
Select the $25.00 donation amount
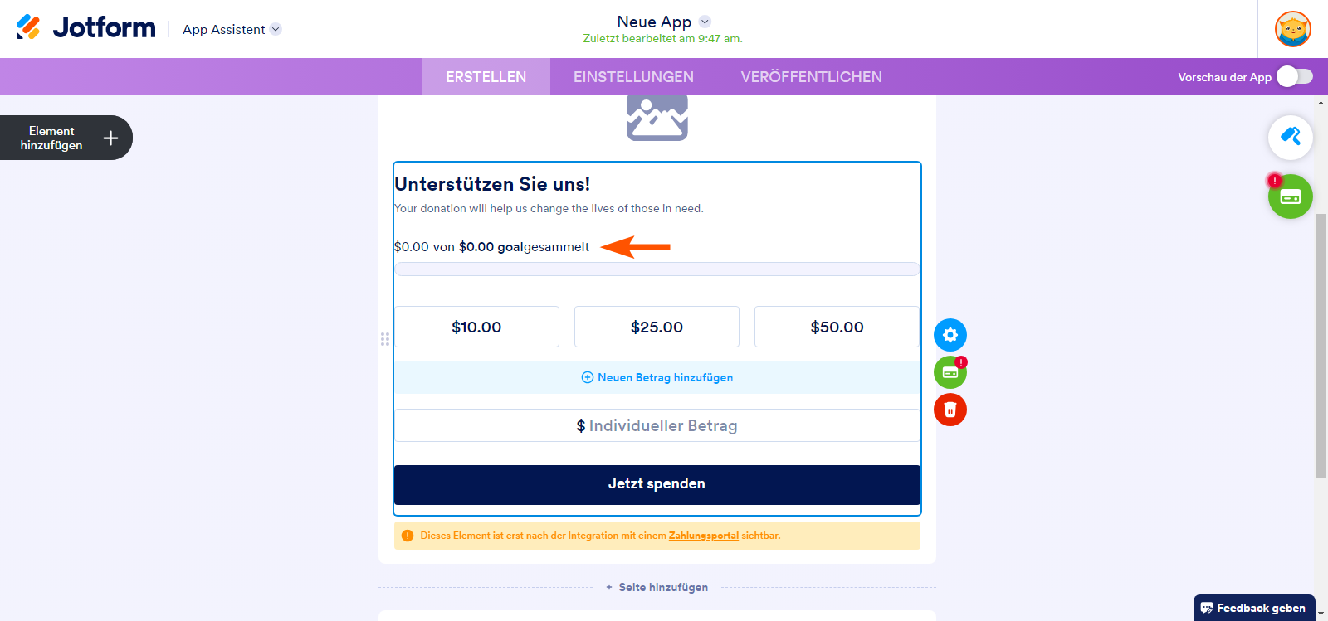[657, 327]
